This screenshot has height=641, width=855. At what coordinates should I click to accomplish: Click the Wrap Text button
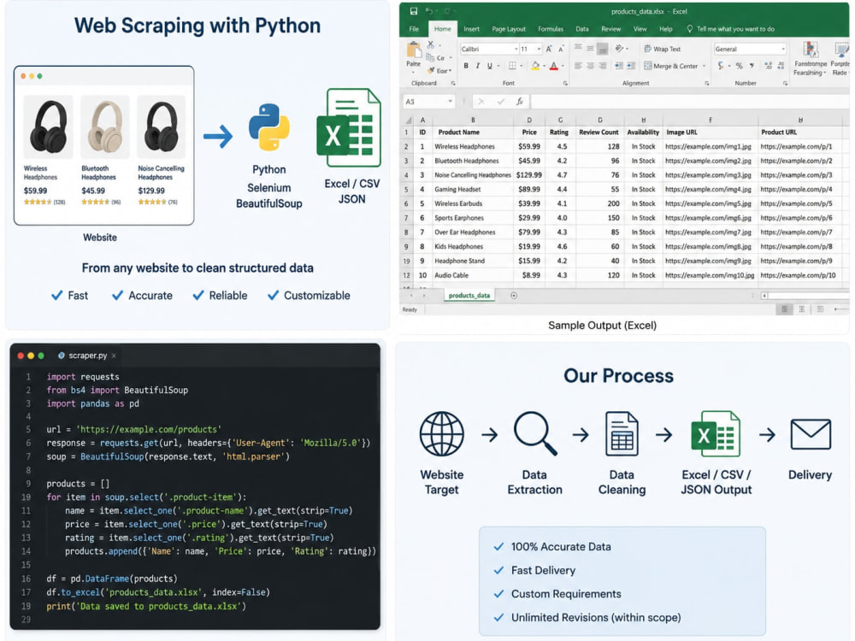[x=663, y=49]
